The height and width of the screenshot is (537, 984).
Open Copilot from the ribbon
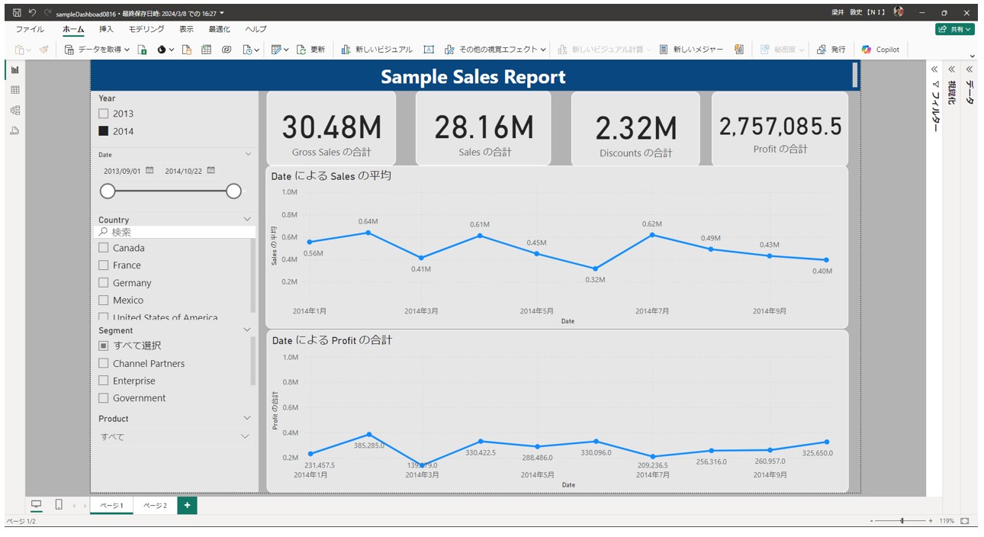(x=880, y=50)
